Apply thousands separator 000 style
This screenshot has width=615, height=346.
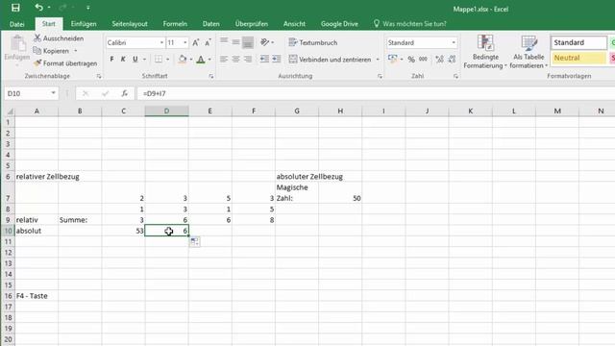(423, 60)
